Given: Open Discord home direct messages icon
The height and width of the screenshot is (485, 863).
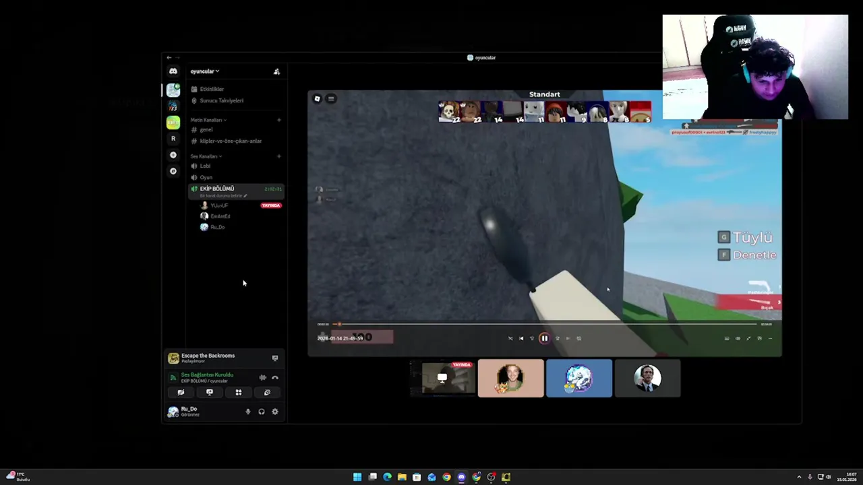Looking at the screenshot, I should click(173, 71).
